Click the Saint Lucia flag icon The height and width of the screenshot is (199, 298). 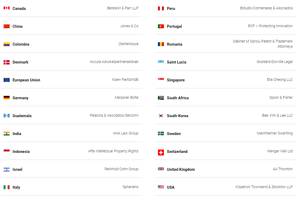click(x=161, y=62)
